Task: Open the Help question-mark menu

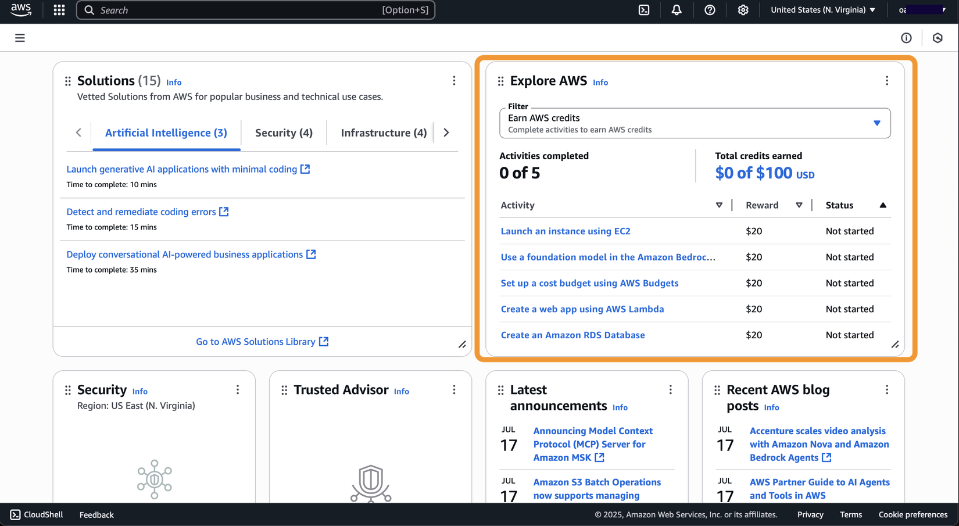Action: coord(710,10)
